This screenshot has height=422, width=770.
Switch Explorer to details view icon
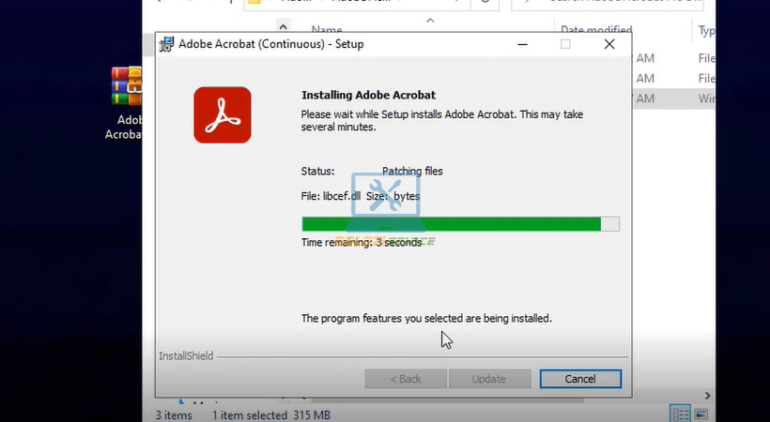coord(681,414)
